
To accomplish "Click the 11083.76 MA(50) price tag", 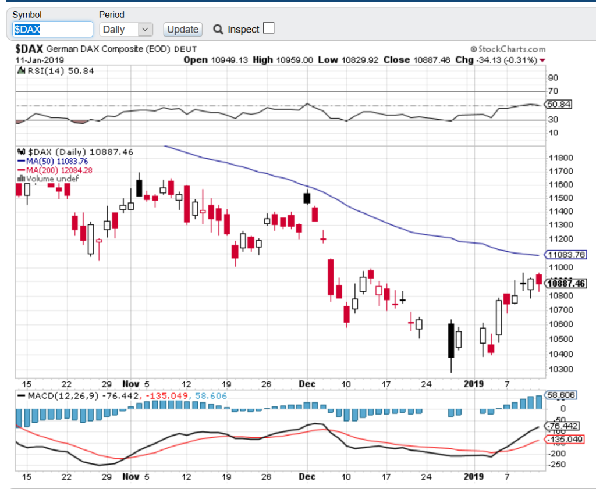I will (566, 255).
